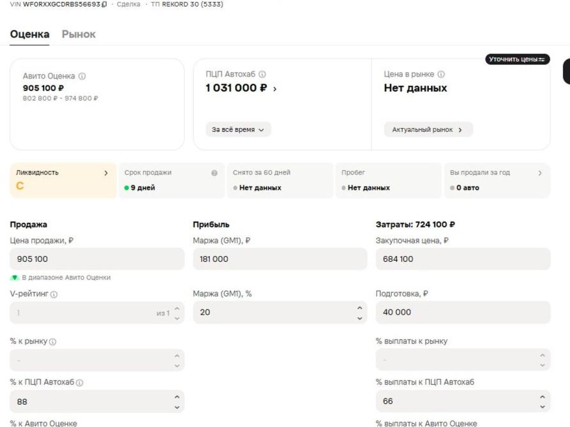Increase % к ПЦП Автохаб value
Viewport: 570px width, 427px height.
[x=177, y=397]
